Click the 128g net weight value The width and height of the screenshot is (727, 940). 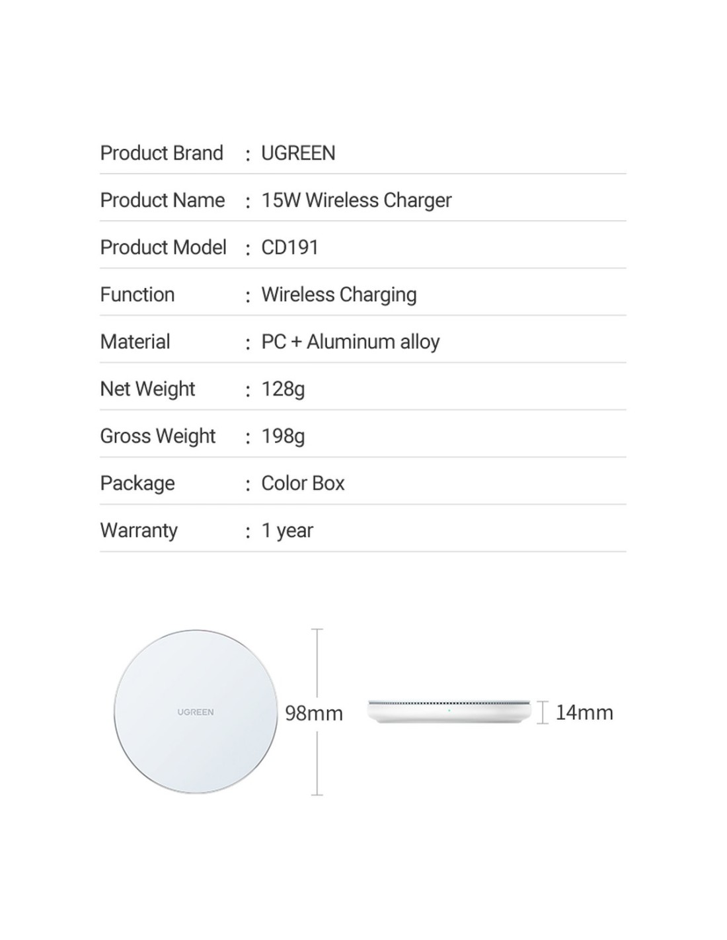coord(283,389)
